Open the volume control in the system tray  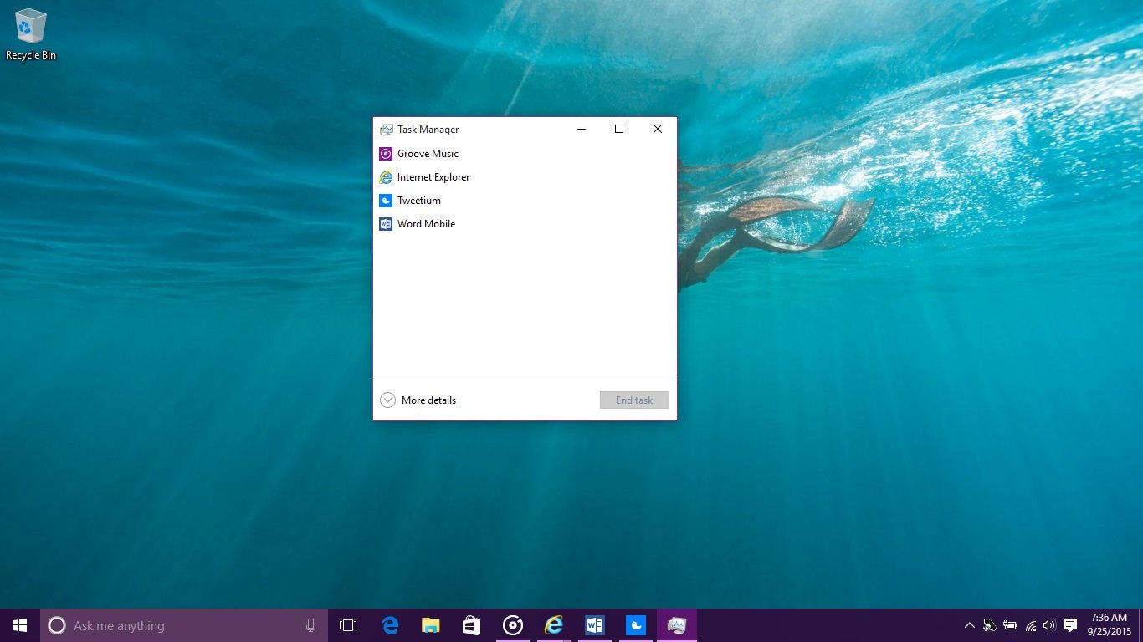tap(1048, 624)
